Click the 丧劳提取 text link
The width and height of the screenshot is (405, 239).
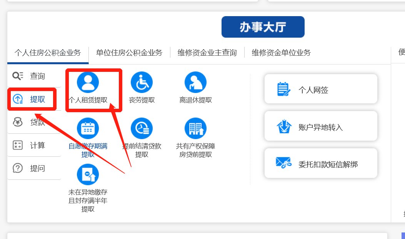(142, 100)
